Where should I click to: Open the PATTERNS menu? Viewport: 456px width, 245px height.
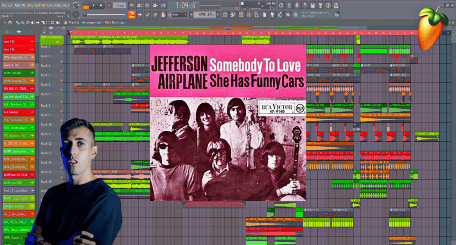coord(27,5)
